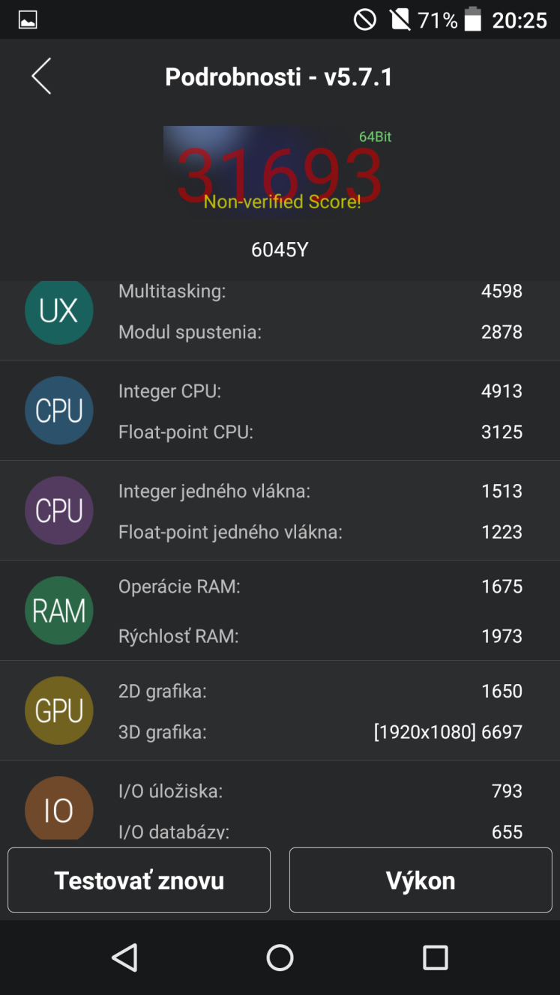560x995 pixels.
Task: Tap the Android back navigation triangle
Action: pyautogui.click(x=124, y=958)
